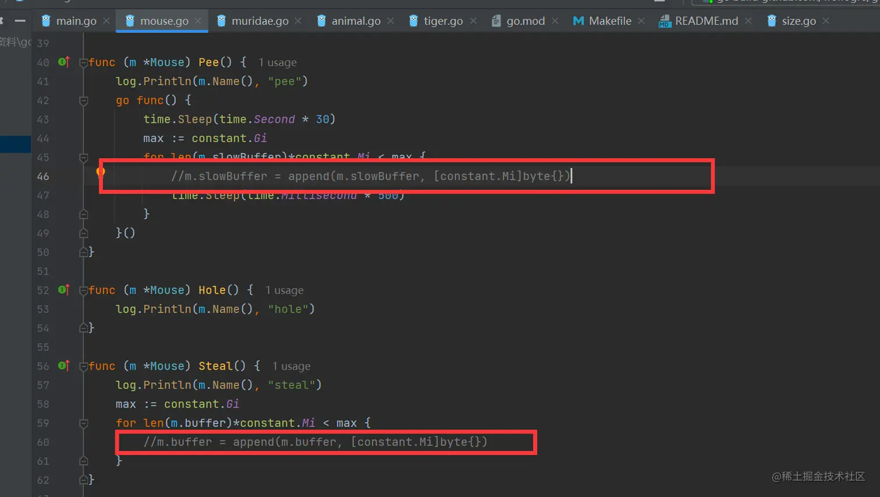Close the README.md tab

[748, 21]
